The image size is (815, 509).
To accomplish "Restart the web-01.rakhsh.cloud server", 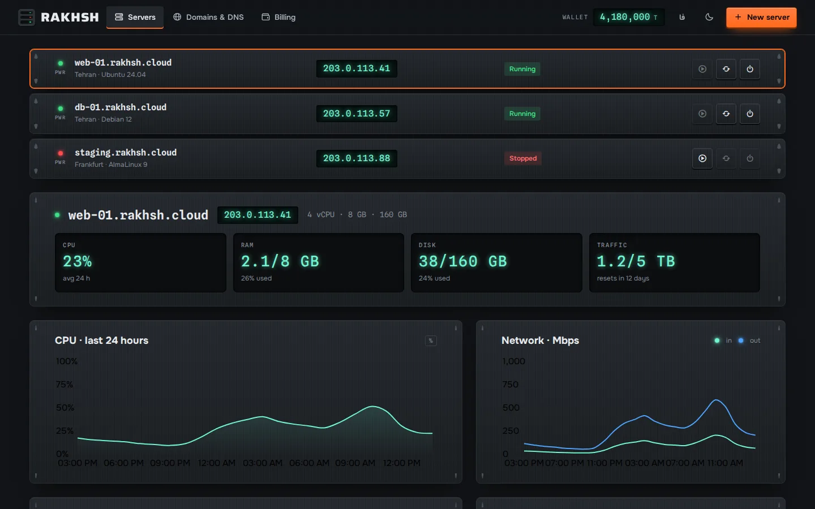I will coord(726,69).
